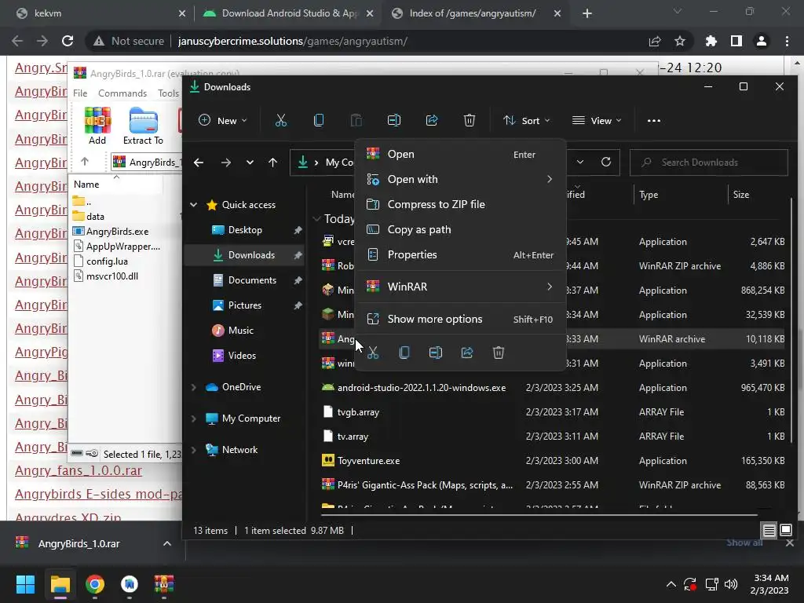Click Explorer back navigation arrow

click(199, 163)
